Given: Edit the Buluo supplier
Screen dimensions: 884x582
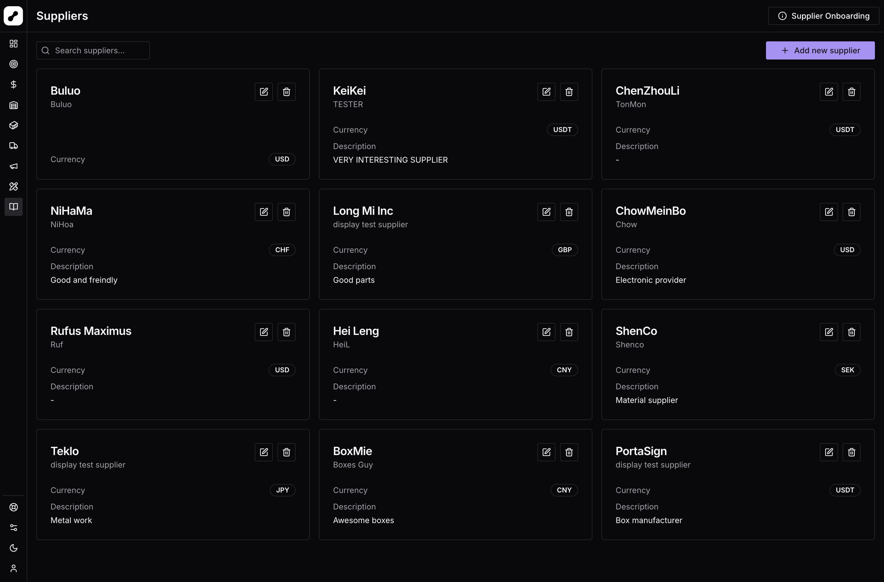Looking at the screenshot, I should (x=264, y=92).
